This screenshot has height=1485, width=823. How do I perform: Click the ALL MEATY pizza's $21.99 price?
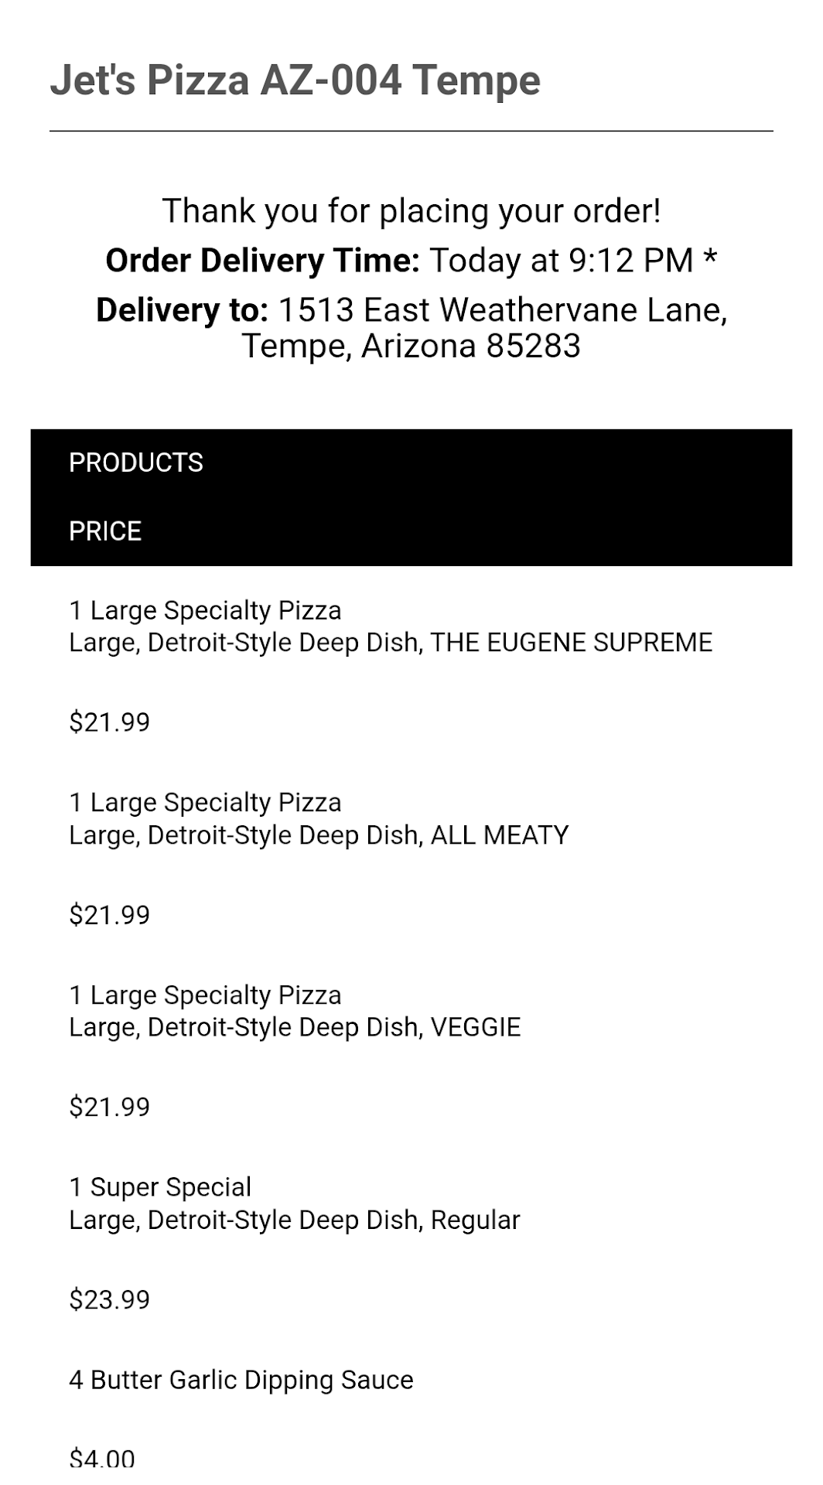click(109, 915)
